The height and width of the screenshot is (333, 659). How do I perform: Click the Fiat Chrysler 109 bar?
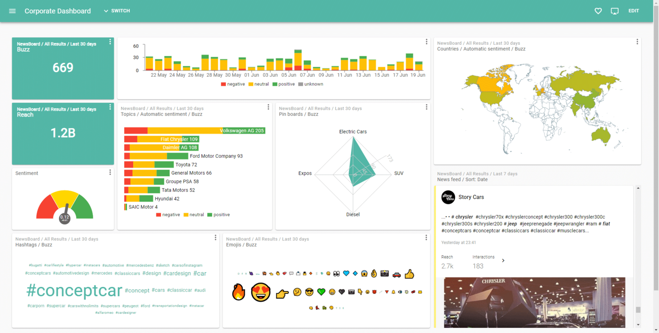pyautogui.click(x=161, y=139)
